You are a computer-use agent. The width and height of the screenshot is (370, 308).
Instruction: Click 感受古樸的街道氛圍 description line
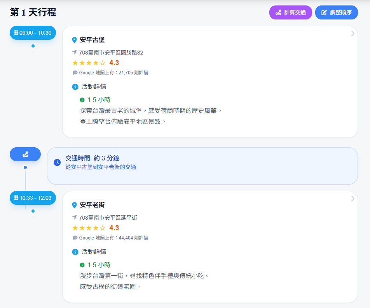(110, 287)
